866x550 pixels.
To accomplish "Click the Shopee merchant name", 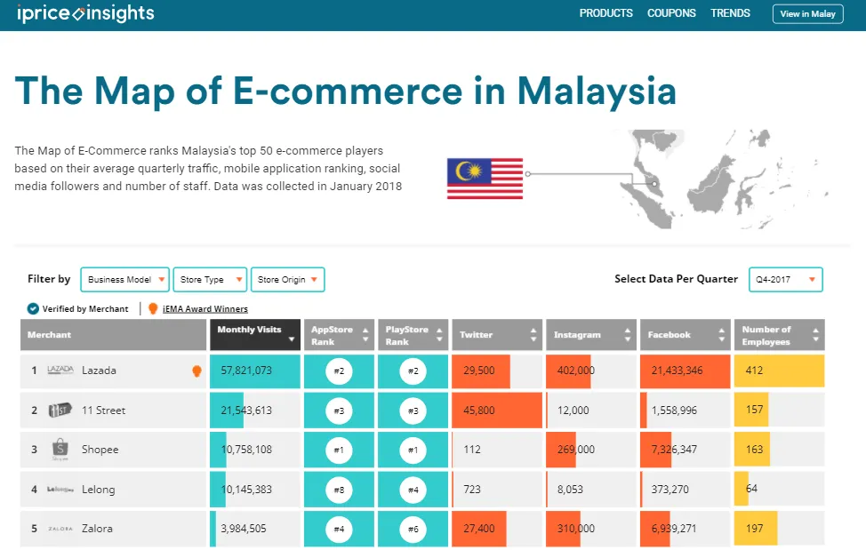I will pos(100,450).
